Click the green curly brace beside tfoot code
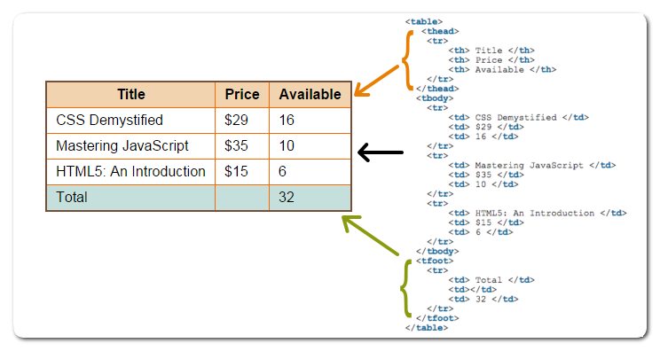This screenshot has height=351, width=660. coord(405,288)
